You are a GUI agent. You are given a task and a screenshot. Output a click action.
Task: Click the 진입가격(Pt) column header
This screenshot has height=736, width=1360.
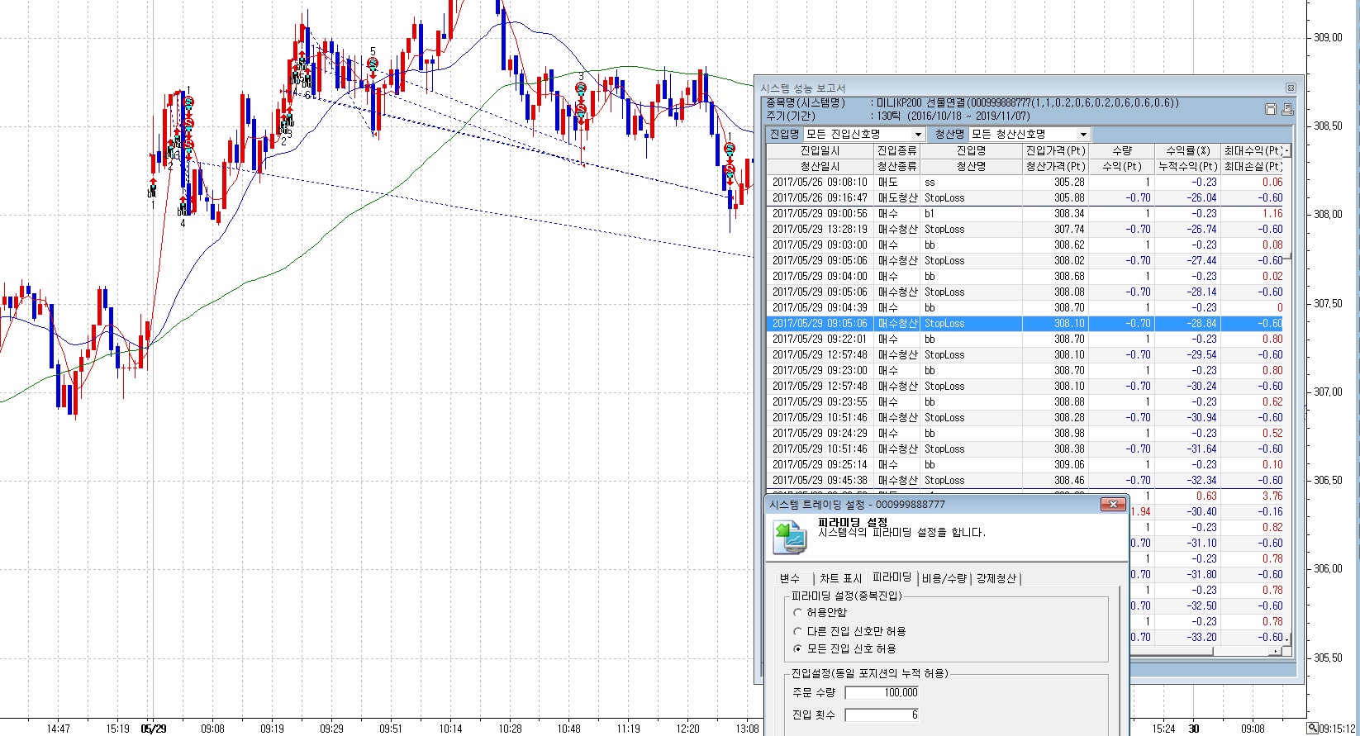[1055, 150]
